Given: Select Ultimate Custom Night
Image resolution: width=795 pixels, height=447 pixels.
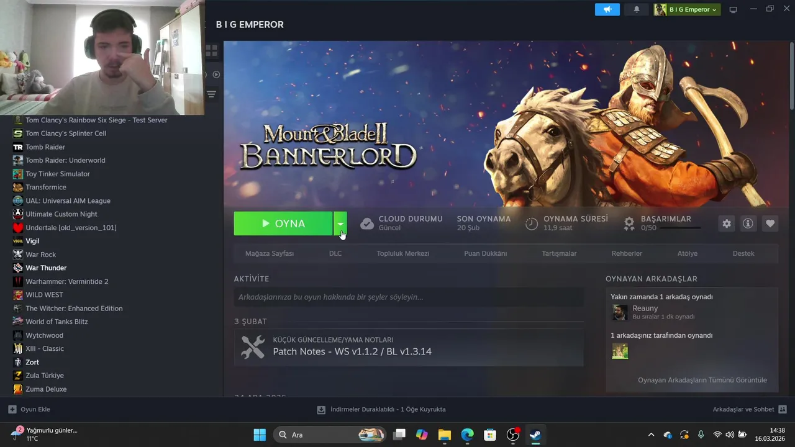Looking at the screenshot, I should click(61, 214).
